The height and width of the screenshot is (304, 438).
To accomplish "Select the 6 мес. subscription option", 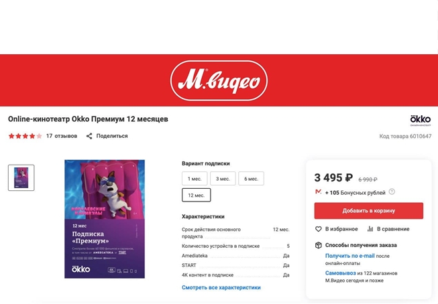I will point(251,179).
